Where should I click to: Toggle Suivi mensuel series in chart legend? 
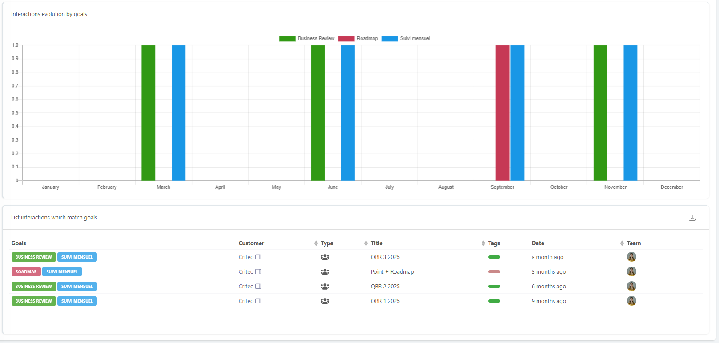(406, 39)
